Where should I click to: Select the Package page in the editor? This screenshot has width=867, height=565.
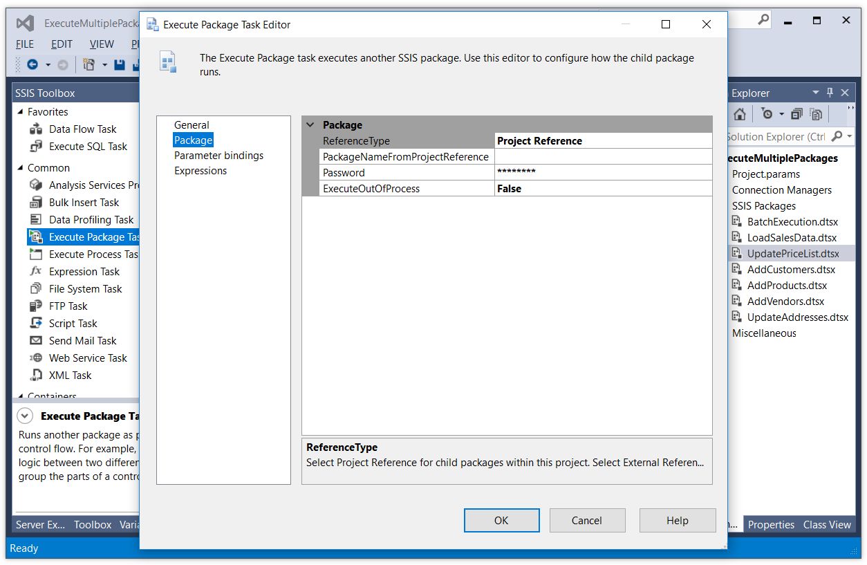[x=193, y=140]
